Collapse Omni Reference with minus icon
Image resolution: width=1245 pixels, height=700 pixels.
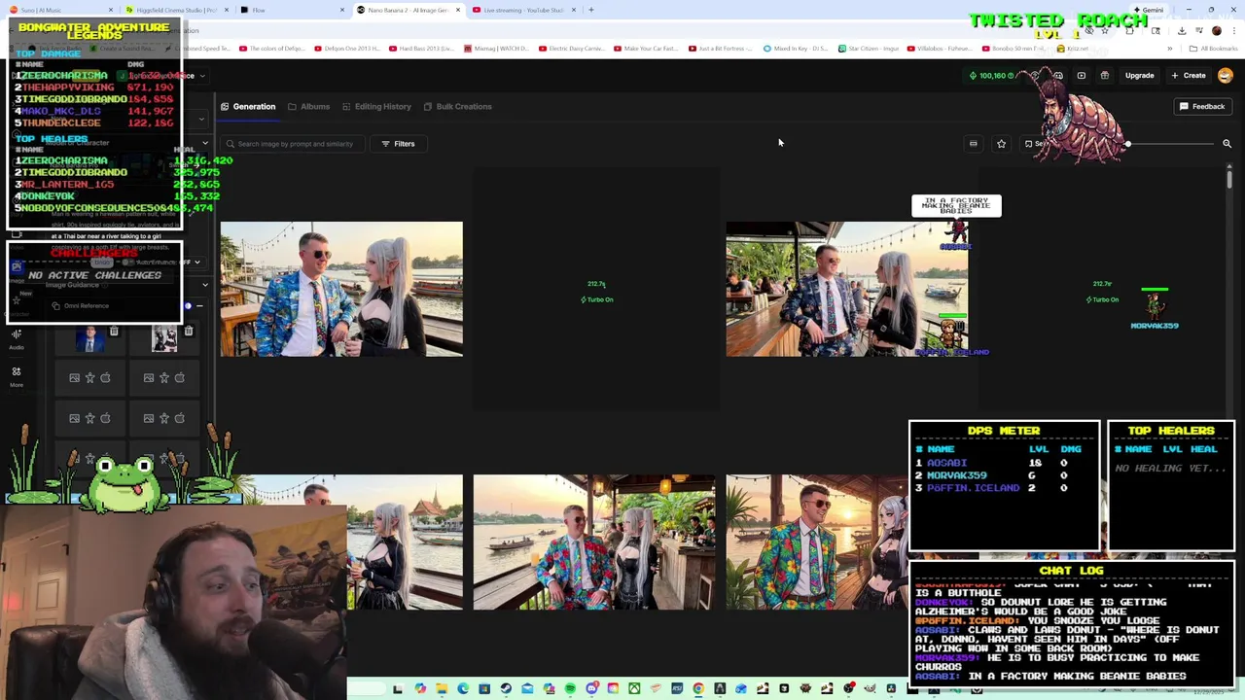199,305
